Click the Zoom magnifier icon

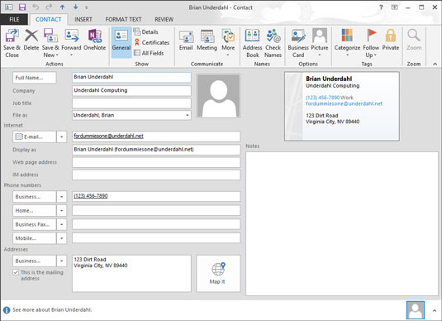tap(414, 40)
